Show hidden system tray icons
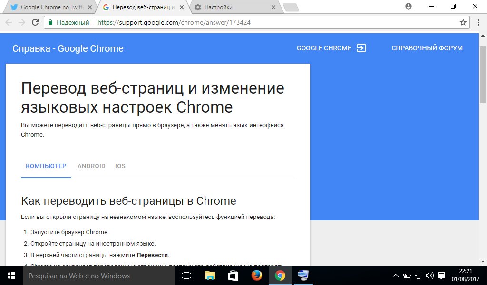Screen dimensions: 487x285 395,275
